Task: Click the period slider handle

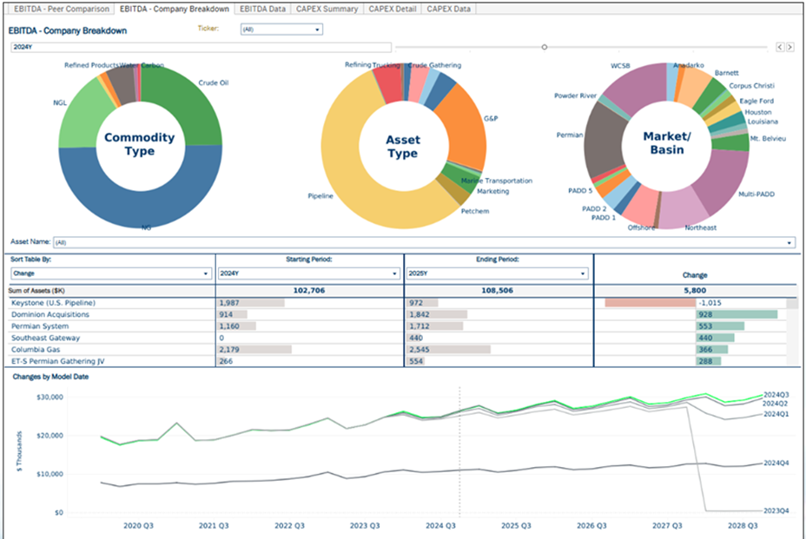Action: [x=545, y=47]
